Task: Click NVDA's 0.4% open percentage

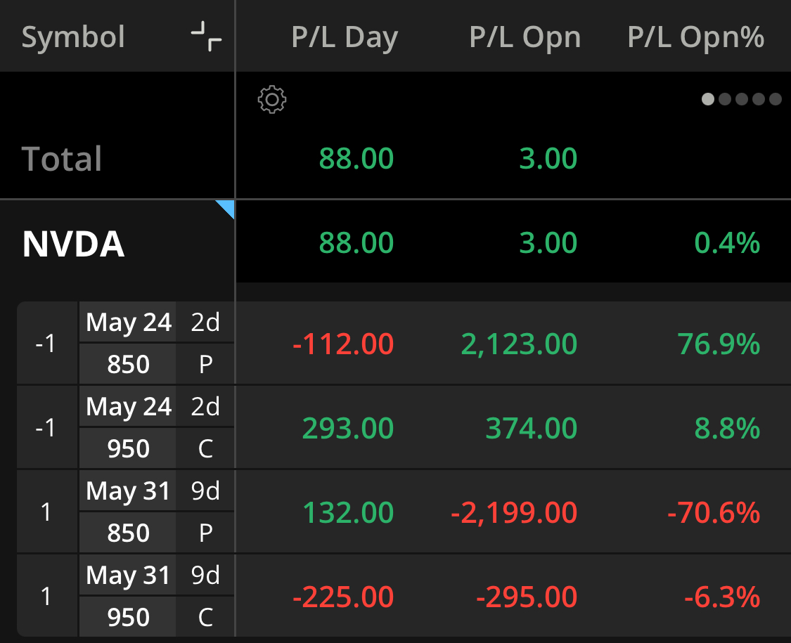Action: (x=727, y=243)
